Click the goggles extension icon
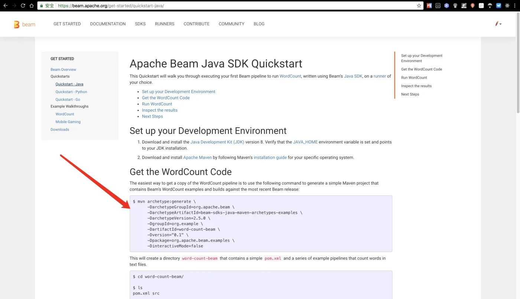Viewport: 520px width, 299px height. [438, 6]
